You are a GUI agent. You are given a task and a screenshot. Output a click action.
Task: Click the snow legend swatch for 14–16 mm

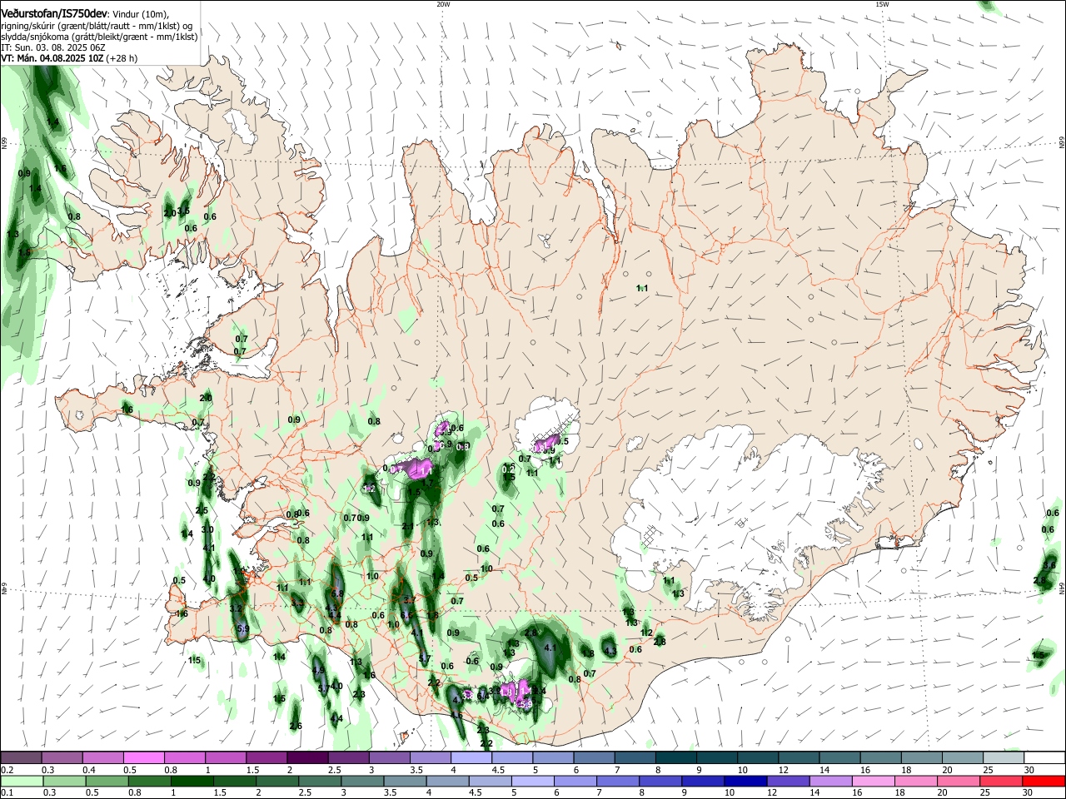840,758
